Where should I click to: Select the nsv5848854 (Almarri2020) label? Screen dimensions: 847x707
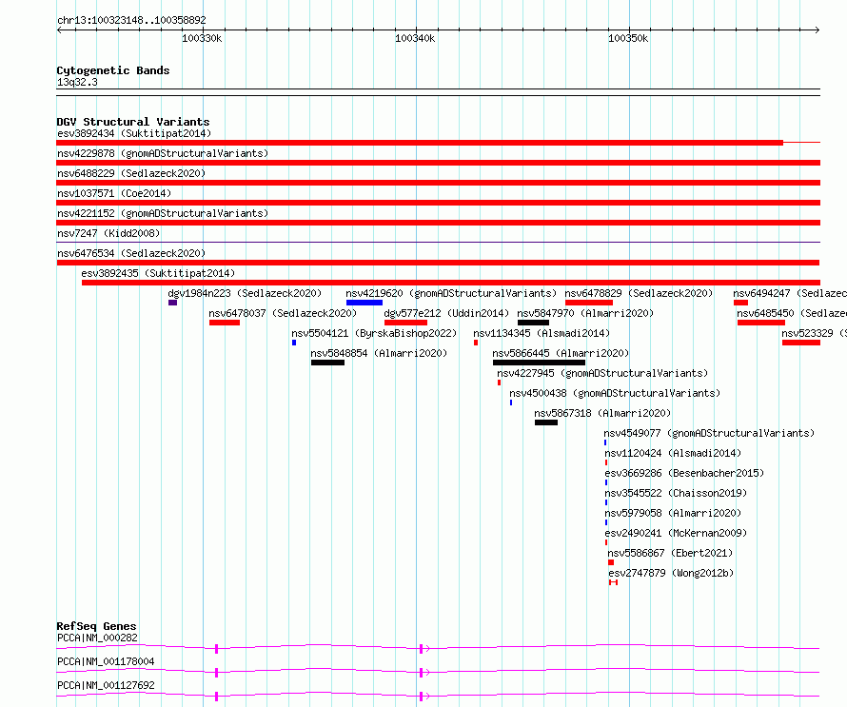click(379, 353)
